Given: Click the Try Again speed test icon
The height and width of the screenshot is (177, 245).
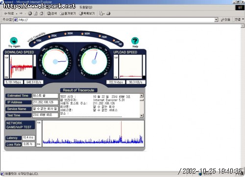Looking at the screenshot, I should point(14,40).
